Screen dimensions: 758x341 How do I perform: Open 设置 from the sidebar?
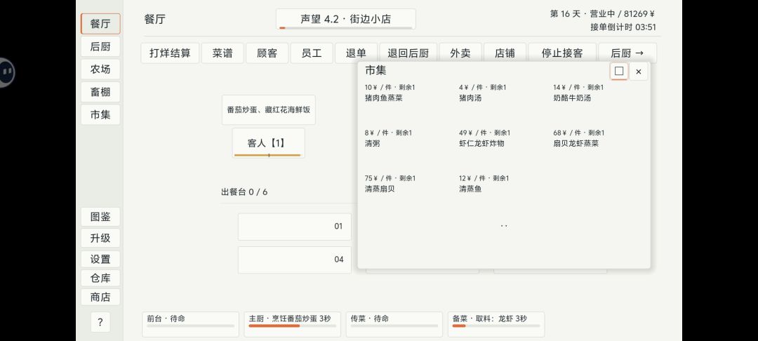coord(100,259)
